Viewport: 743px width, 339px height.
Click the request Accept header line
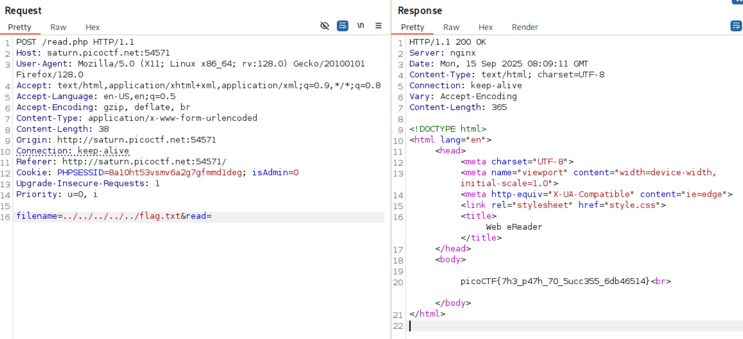(199, 86)
